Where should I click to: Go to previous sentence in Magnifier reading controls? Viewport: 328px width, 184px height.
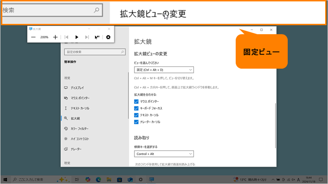tap(67, 37)
